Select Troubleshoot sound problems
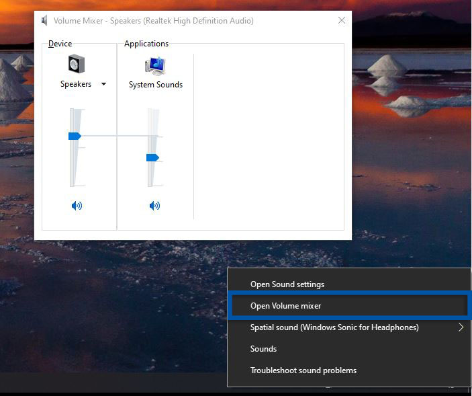Viewport: 472px width, 396px height. (x=349, y=370)
